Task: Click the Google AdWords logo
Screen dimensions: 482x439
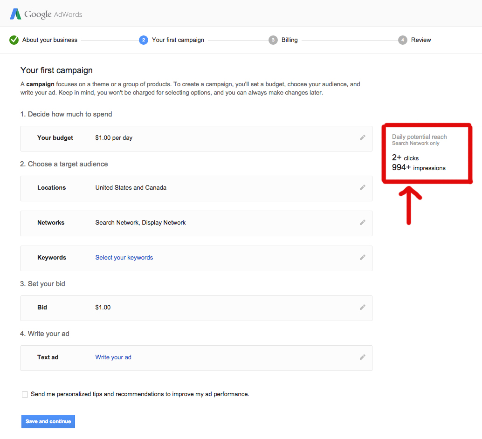Action: (x=45, y=14)
